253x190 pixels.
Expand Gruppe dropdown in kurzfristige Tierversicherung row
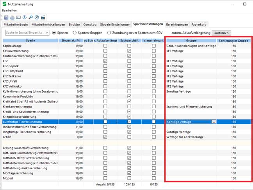[213, 122]
